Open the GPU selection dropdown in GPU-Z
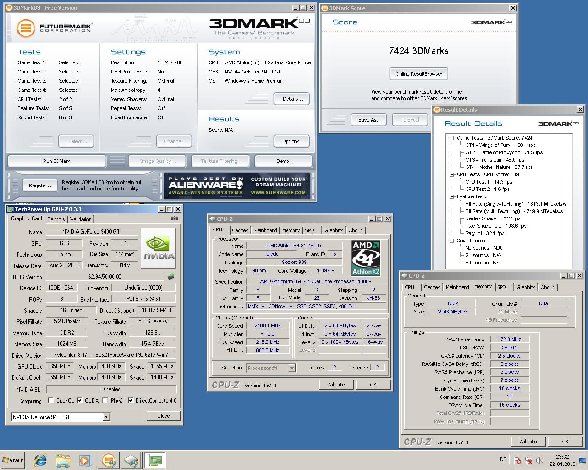 (106, 417)
